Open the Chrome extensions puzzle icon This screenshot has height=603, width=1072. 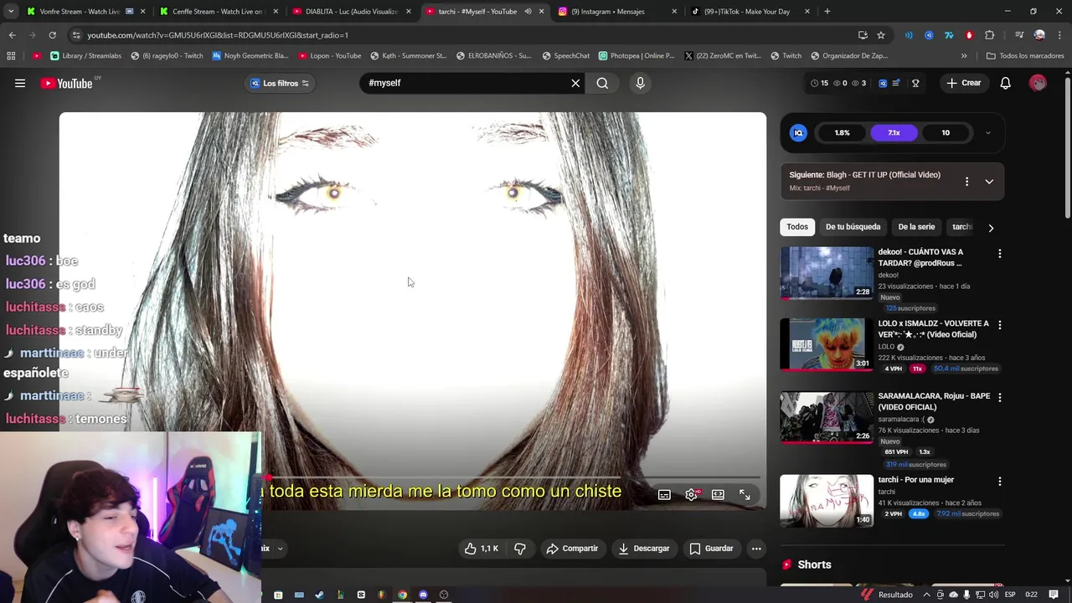[990, 35]
